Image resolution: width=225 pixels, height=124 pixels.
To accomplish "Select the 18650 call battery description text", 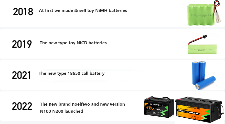I will [x=71, y=73].
